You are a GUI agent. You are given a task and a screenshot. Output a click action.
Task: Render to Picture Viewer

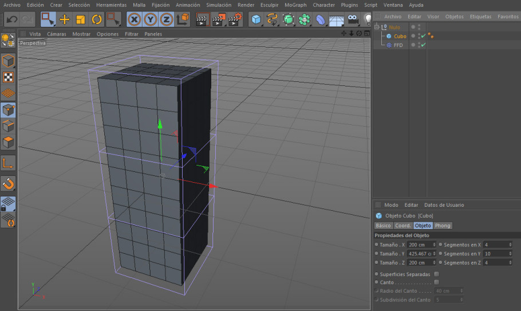click(219, 19)
